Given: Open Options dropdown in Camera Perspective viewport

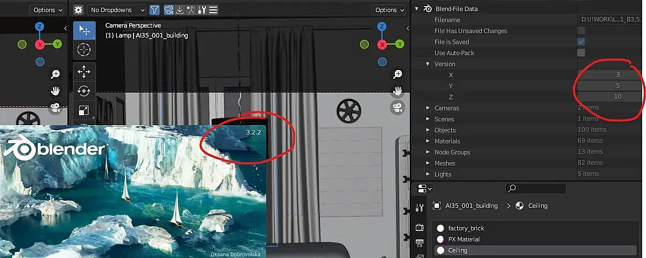Looking at the screenshot, I should [x=389, y=10].
